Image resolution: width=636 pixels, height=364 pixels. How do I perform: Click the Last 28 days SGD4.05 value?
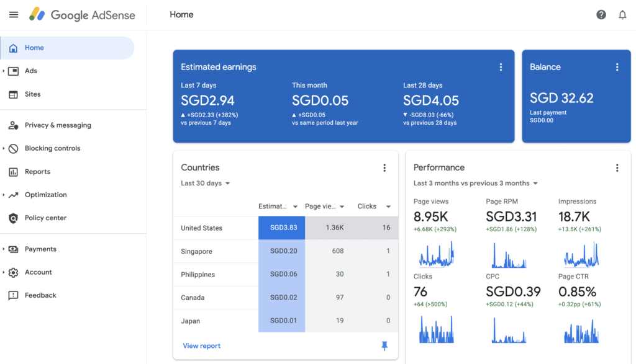click(431, 100)
